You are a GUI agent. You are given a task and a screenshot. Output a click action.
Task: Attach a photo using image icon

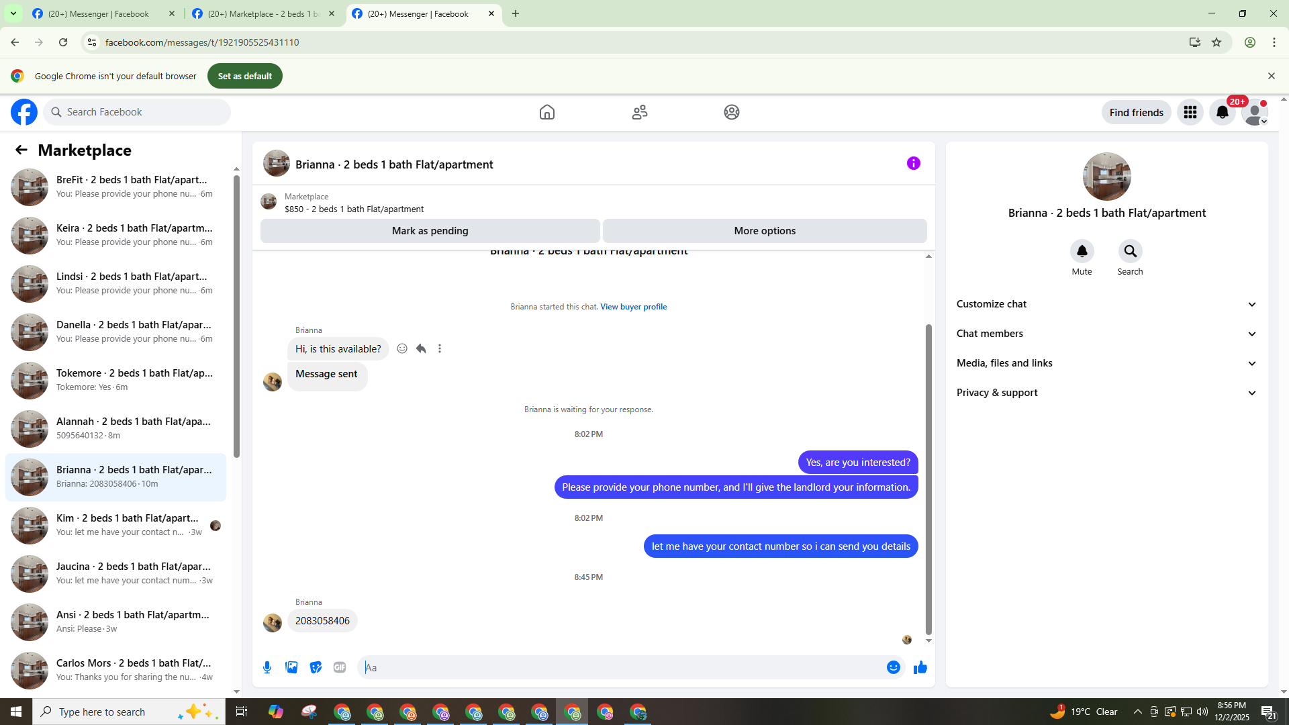pyautogui.click(x=291, y=667)
